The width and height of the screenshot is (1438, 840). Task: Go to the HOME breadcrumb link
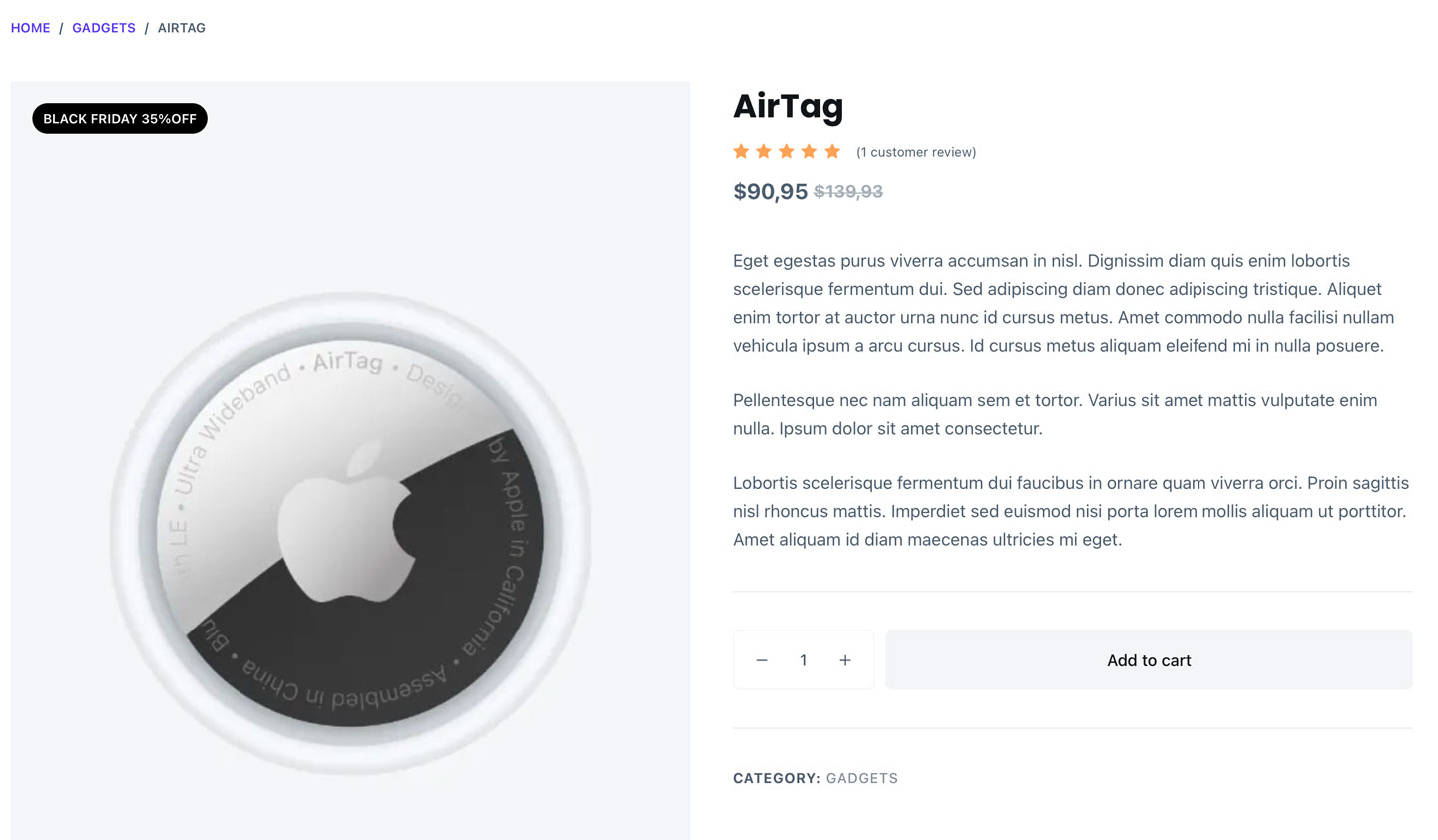pyautogui.click(x=30, y=28)
